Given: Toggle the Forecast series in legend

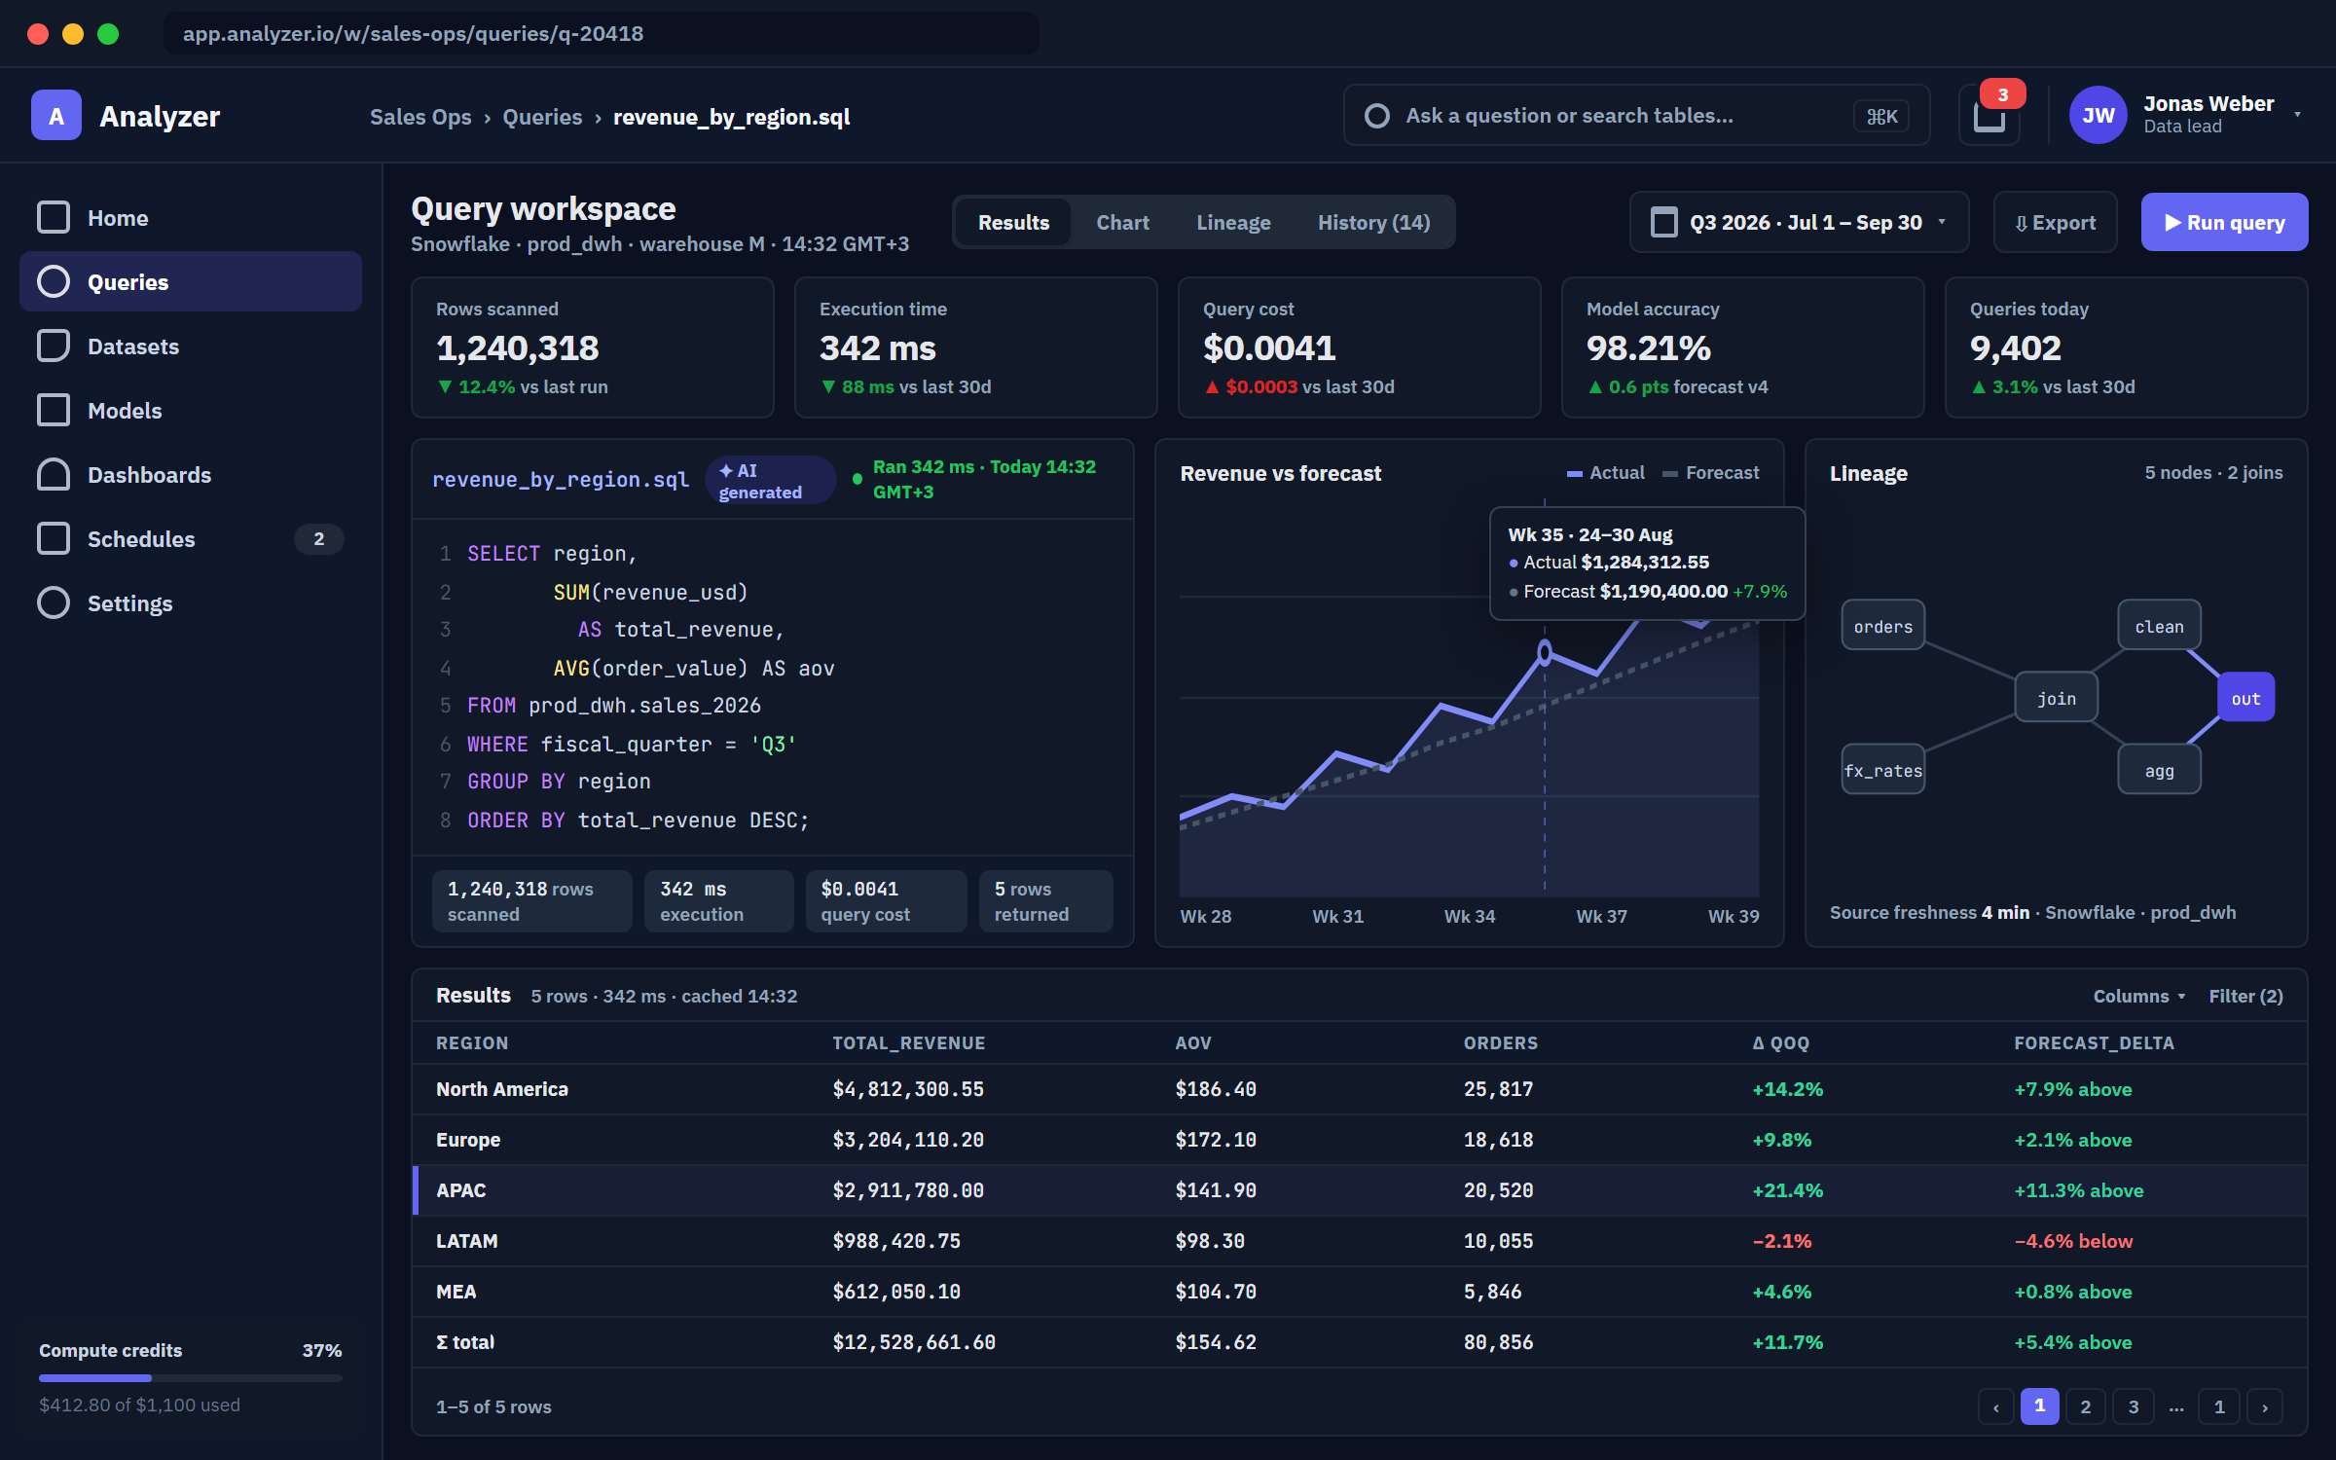Looking at the screenshot, I should click(x=1711, y=473).
